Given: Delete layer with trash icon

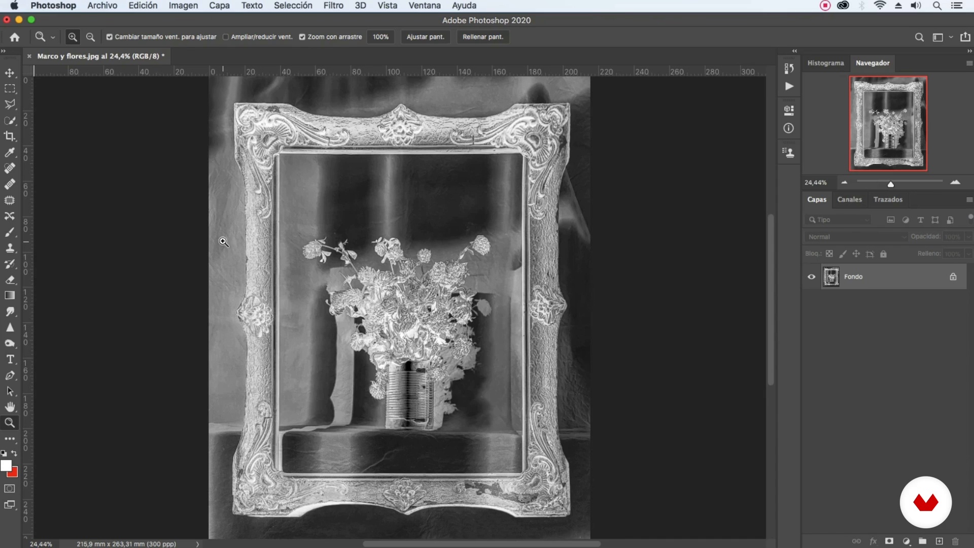Looking at the screenshot, I should (955, 541).
